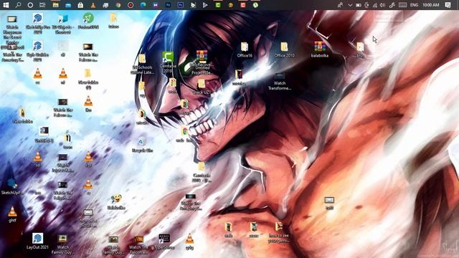Open the Windows Start menu
The height and width of the screenshot is (258, 459).
click(6, 5)
